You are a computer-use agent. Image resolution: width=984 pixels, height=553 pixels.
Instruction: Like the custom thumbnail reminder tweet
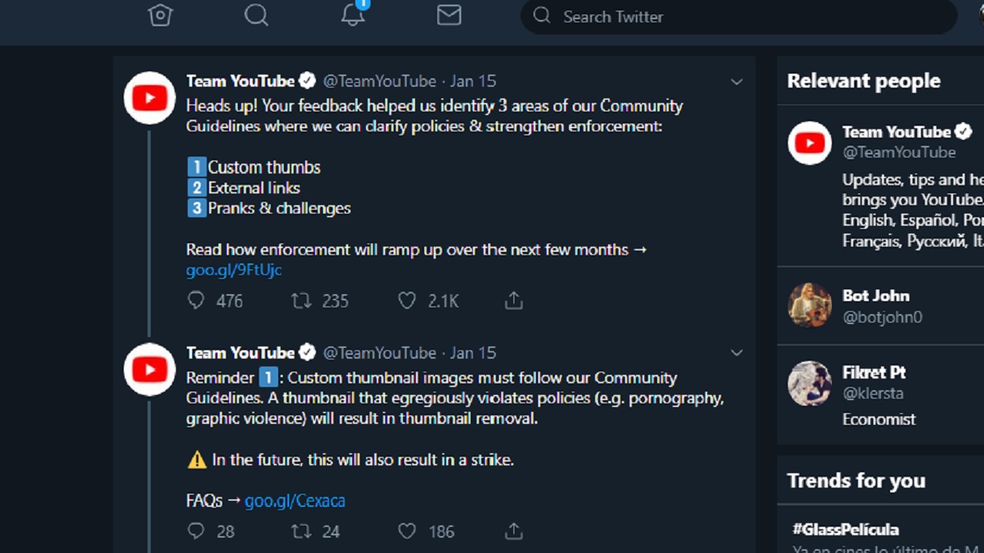coord(407,531)
